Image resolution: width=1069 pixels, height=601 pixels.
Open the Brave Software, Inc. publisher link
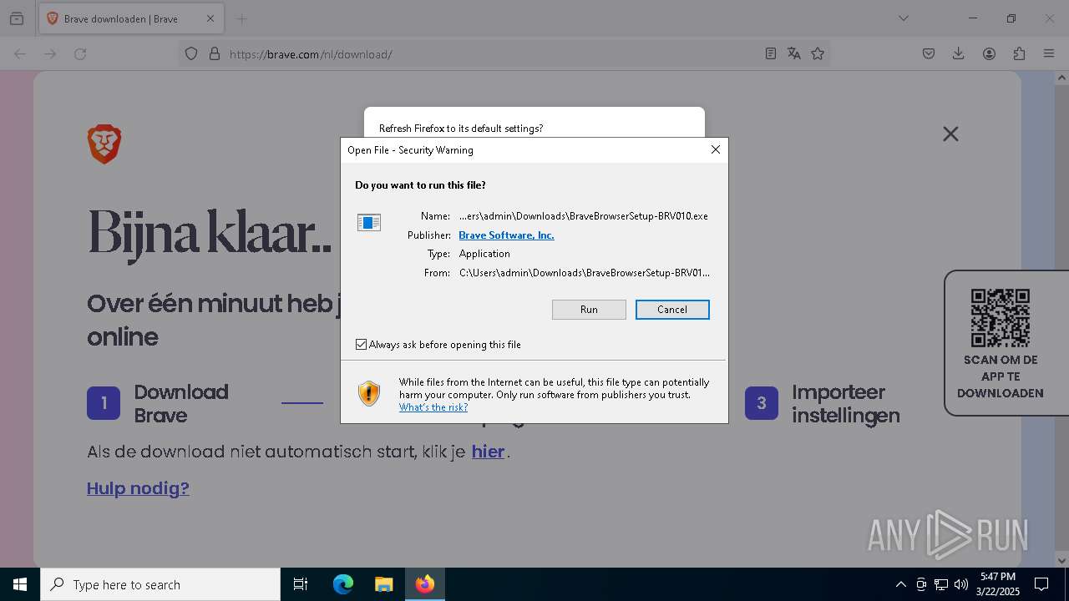coord(506,235)
